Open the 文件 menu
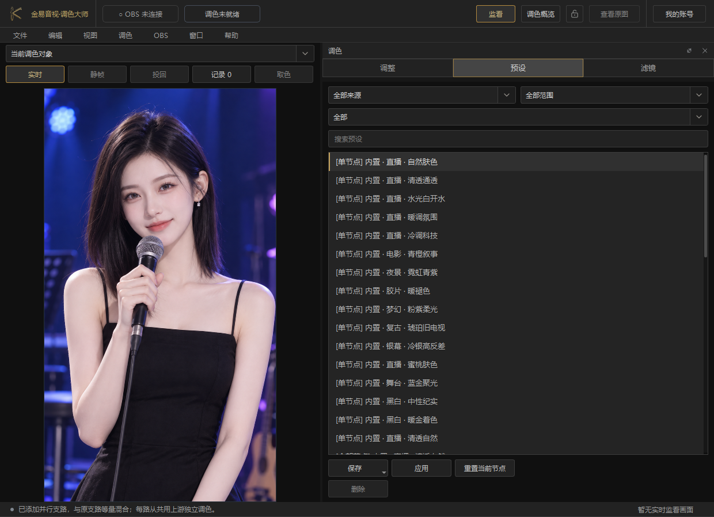 20,35
